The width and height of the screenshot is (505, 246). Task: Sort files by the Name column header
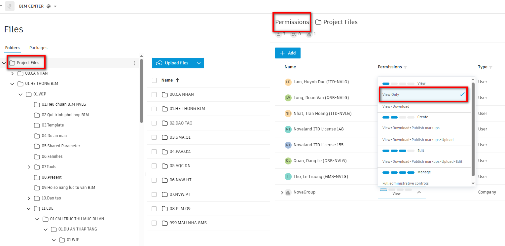167,80
